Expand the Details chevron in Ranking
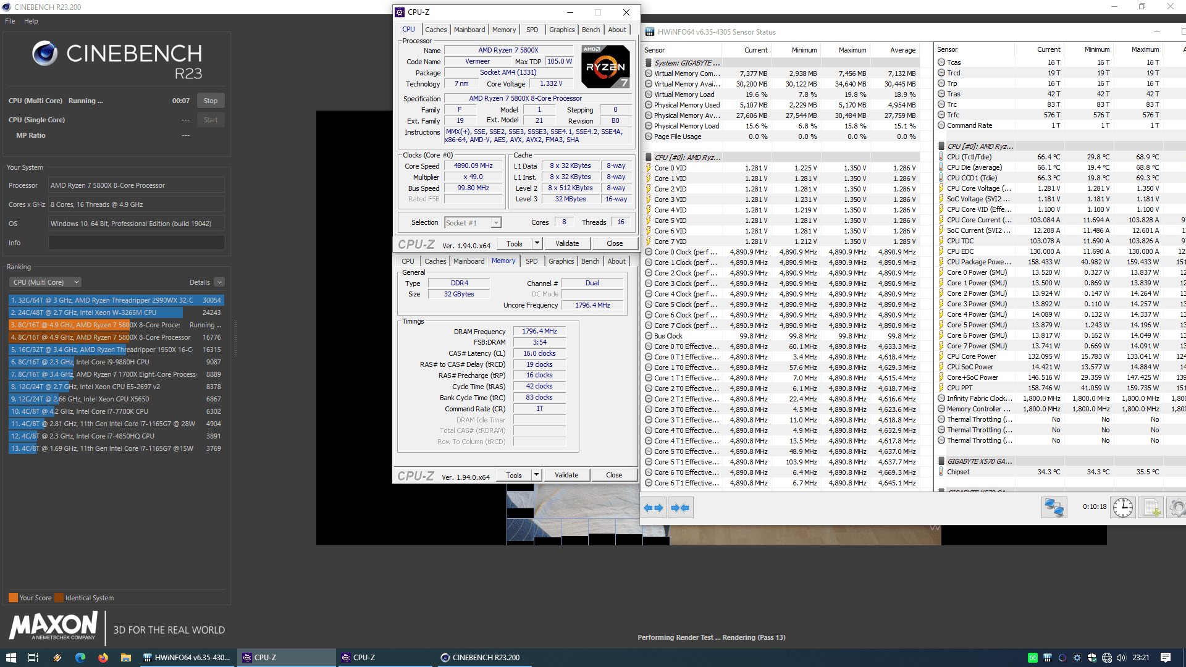Image resolution: width=1186 pixels, height=667 pixels. 219,282
